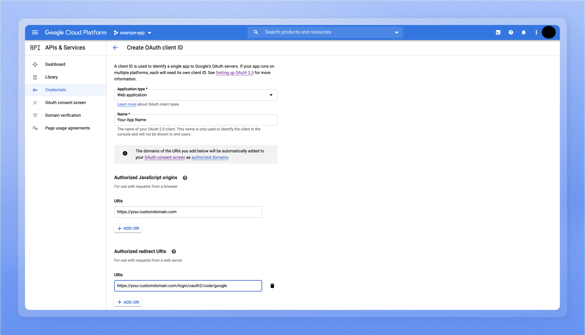Open the account avatar circle

548,33
